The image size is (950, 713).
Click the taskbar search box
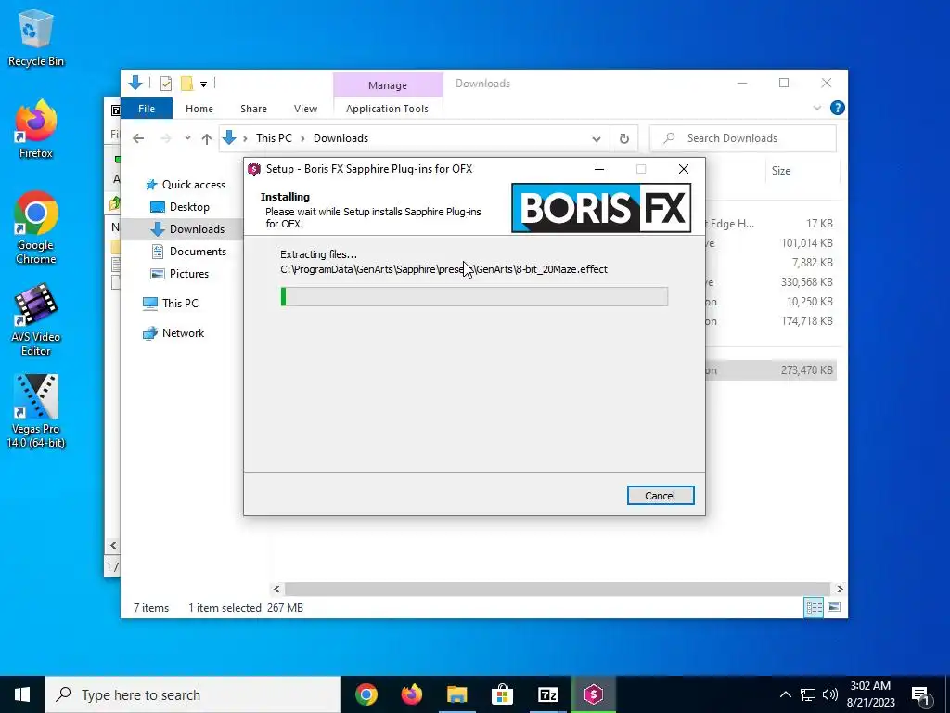coord(193,694)
